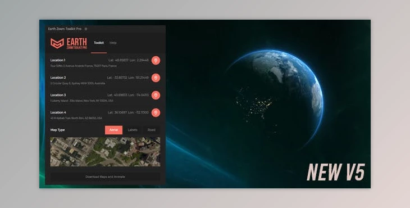Open the Help tab

[113, 43]
